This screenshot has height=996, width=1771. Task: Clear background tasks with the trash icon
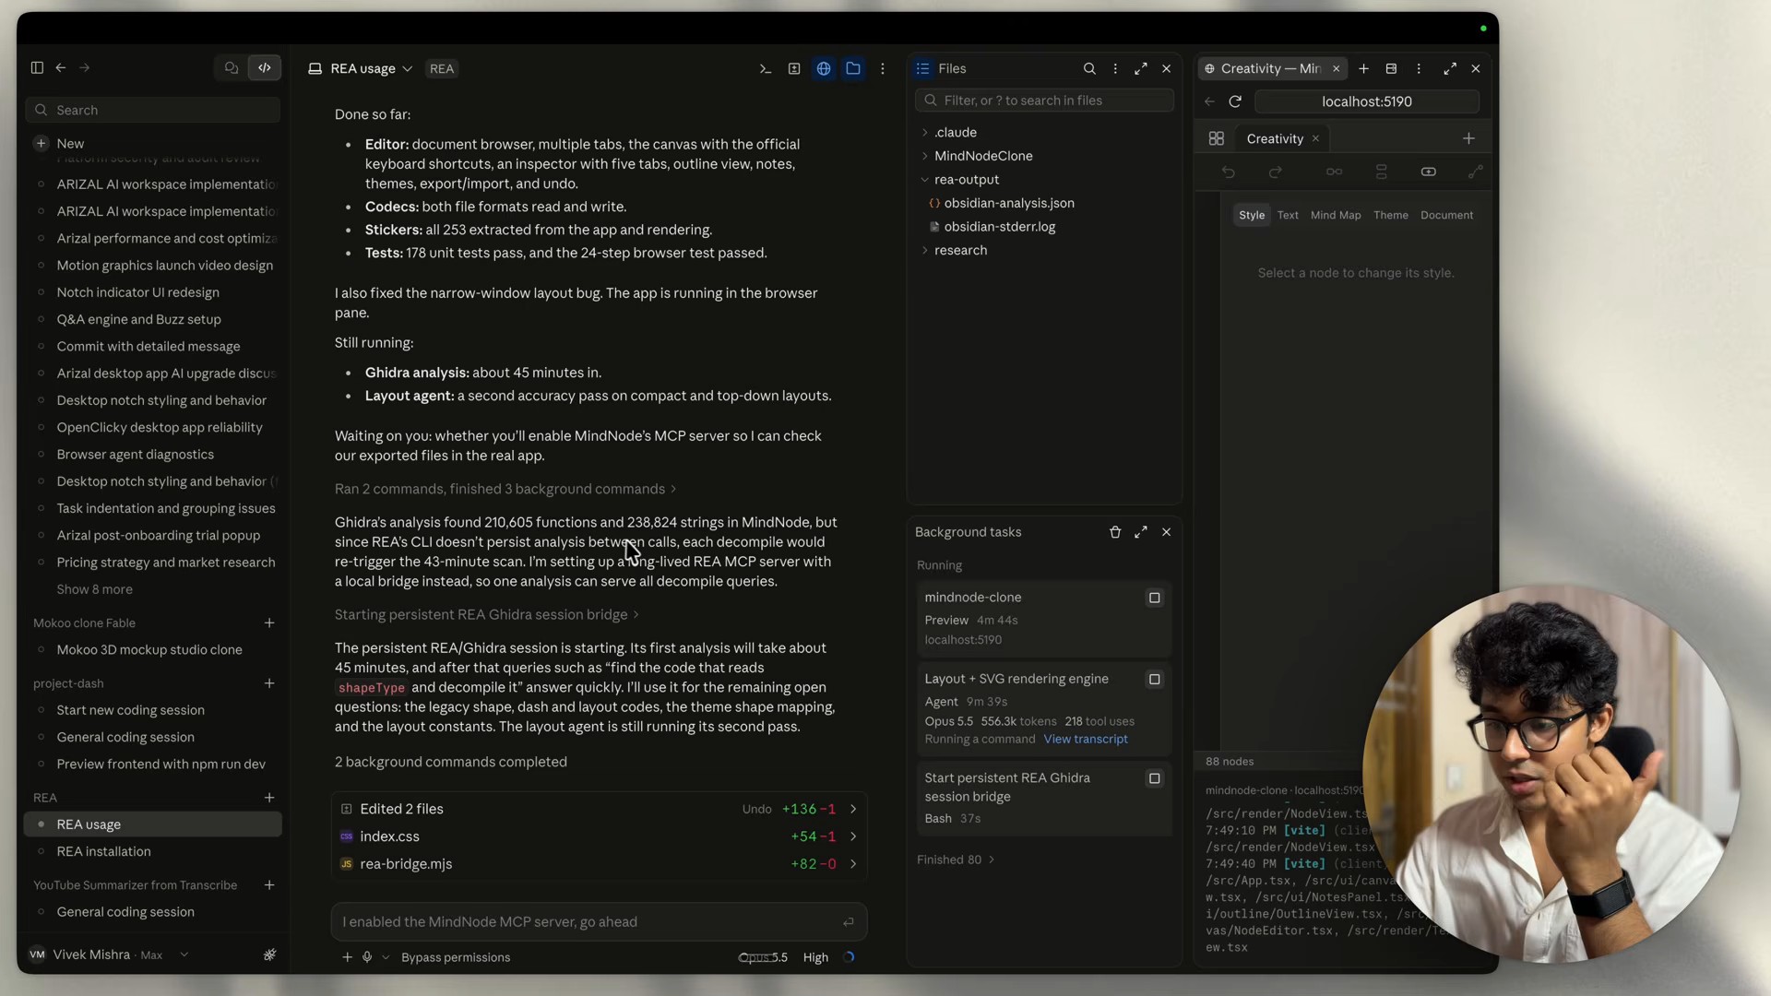1115,532
